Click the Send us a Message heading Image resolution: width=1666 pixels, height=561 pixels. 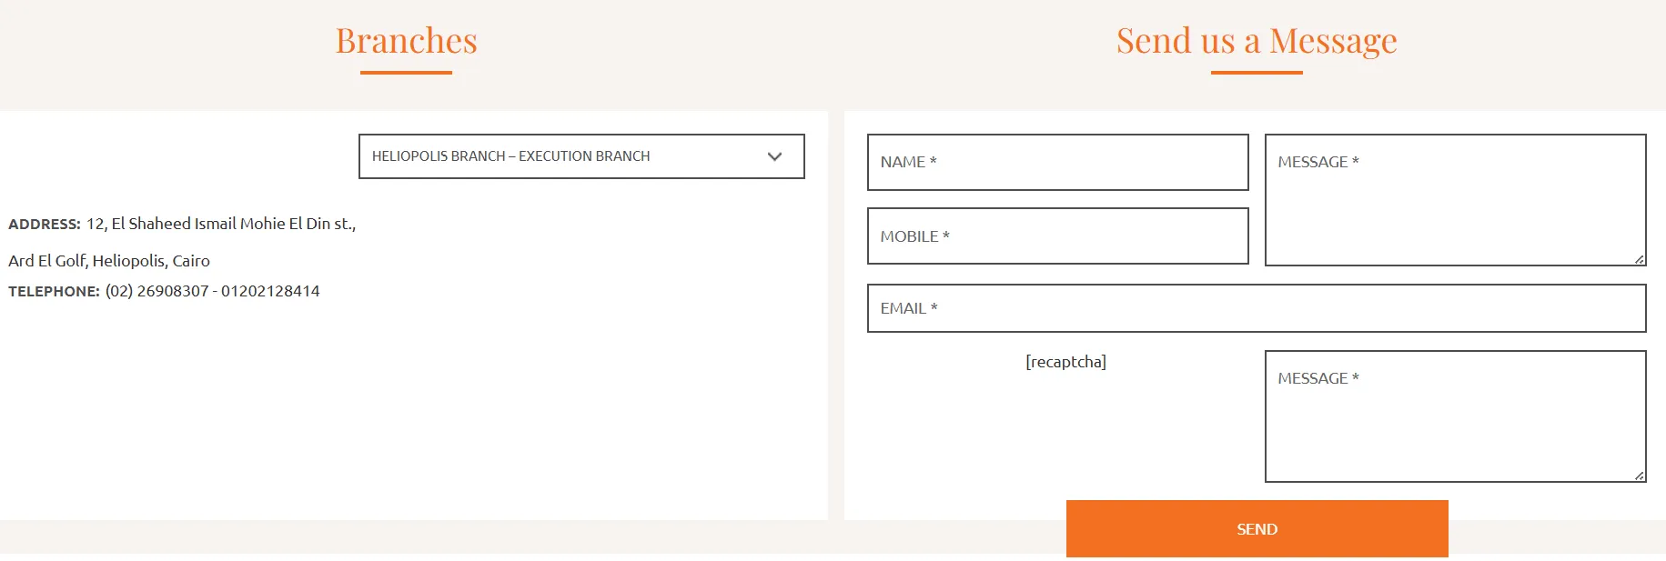1257,41
